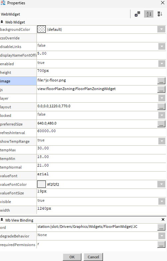Click the Cancel button
The image size is (167, 261).
pyautogui.click(x=93, y=257)
